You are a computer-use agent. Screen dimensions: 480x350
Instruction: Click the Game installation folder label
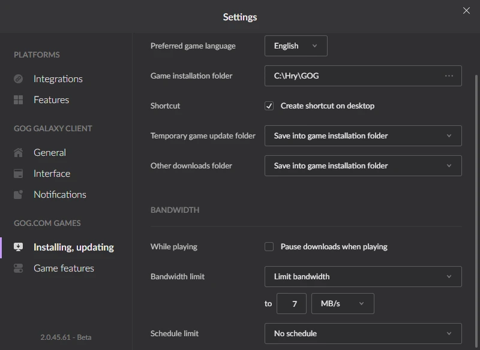click(191, 76)
